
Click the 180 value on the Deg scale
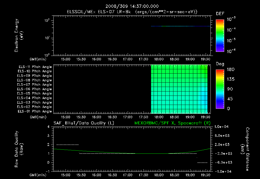click(x=231, y=70)
